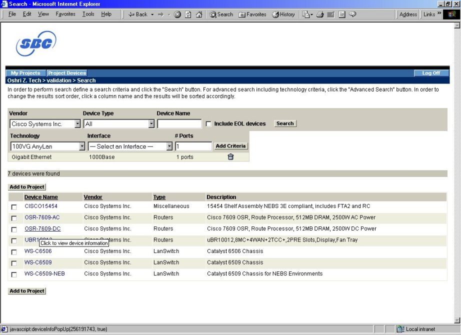The width and height of the screenshot is (461, 335).
Task: Check the box for CISCO15454 device
Action: [x=14, y=206]
